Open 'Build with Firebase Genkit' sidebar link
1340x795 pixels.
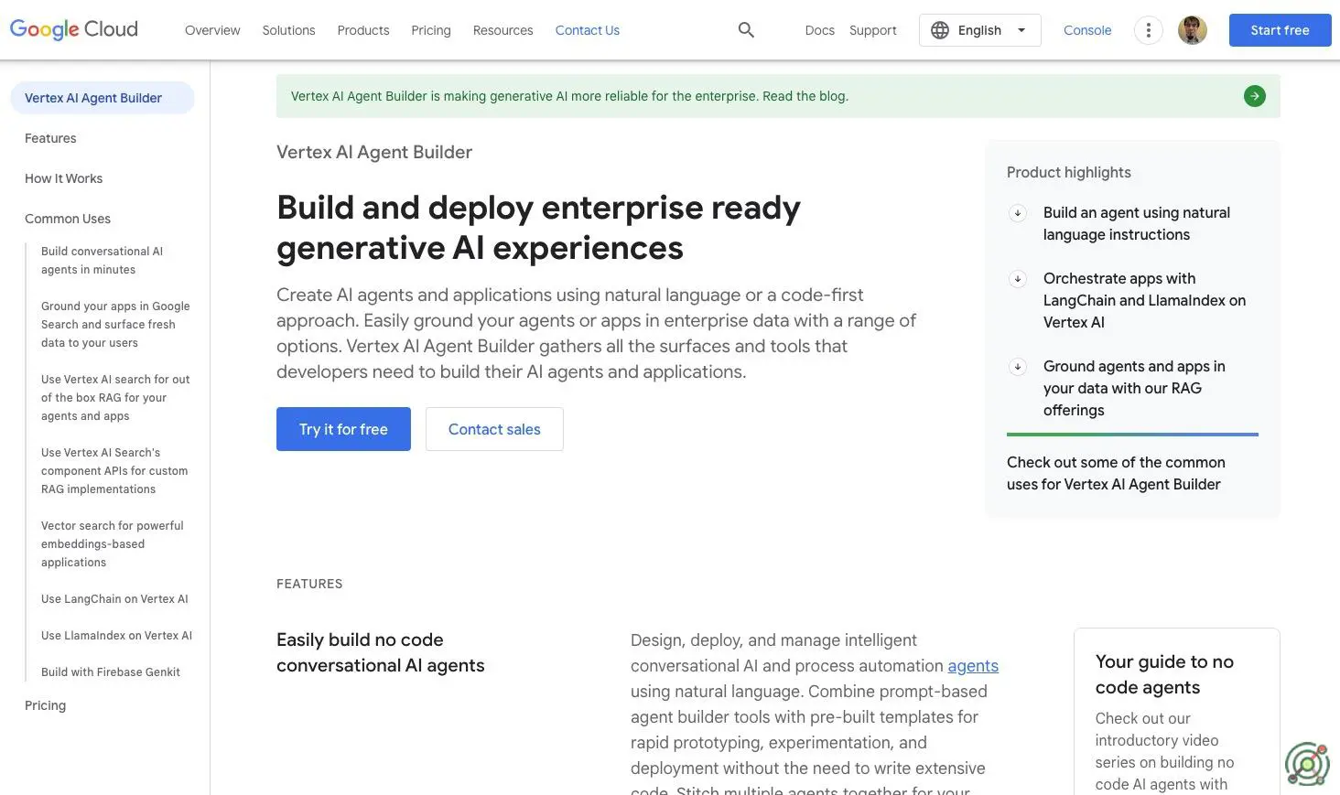point(111,672)
